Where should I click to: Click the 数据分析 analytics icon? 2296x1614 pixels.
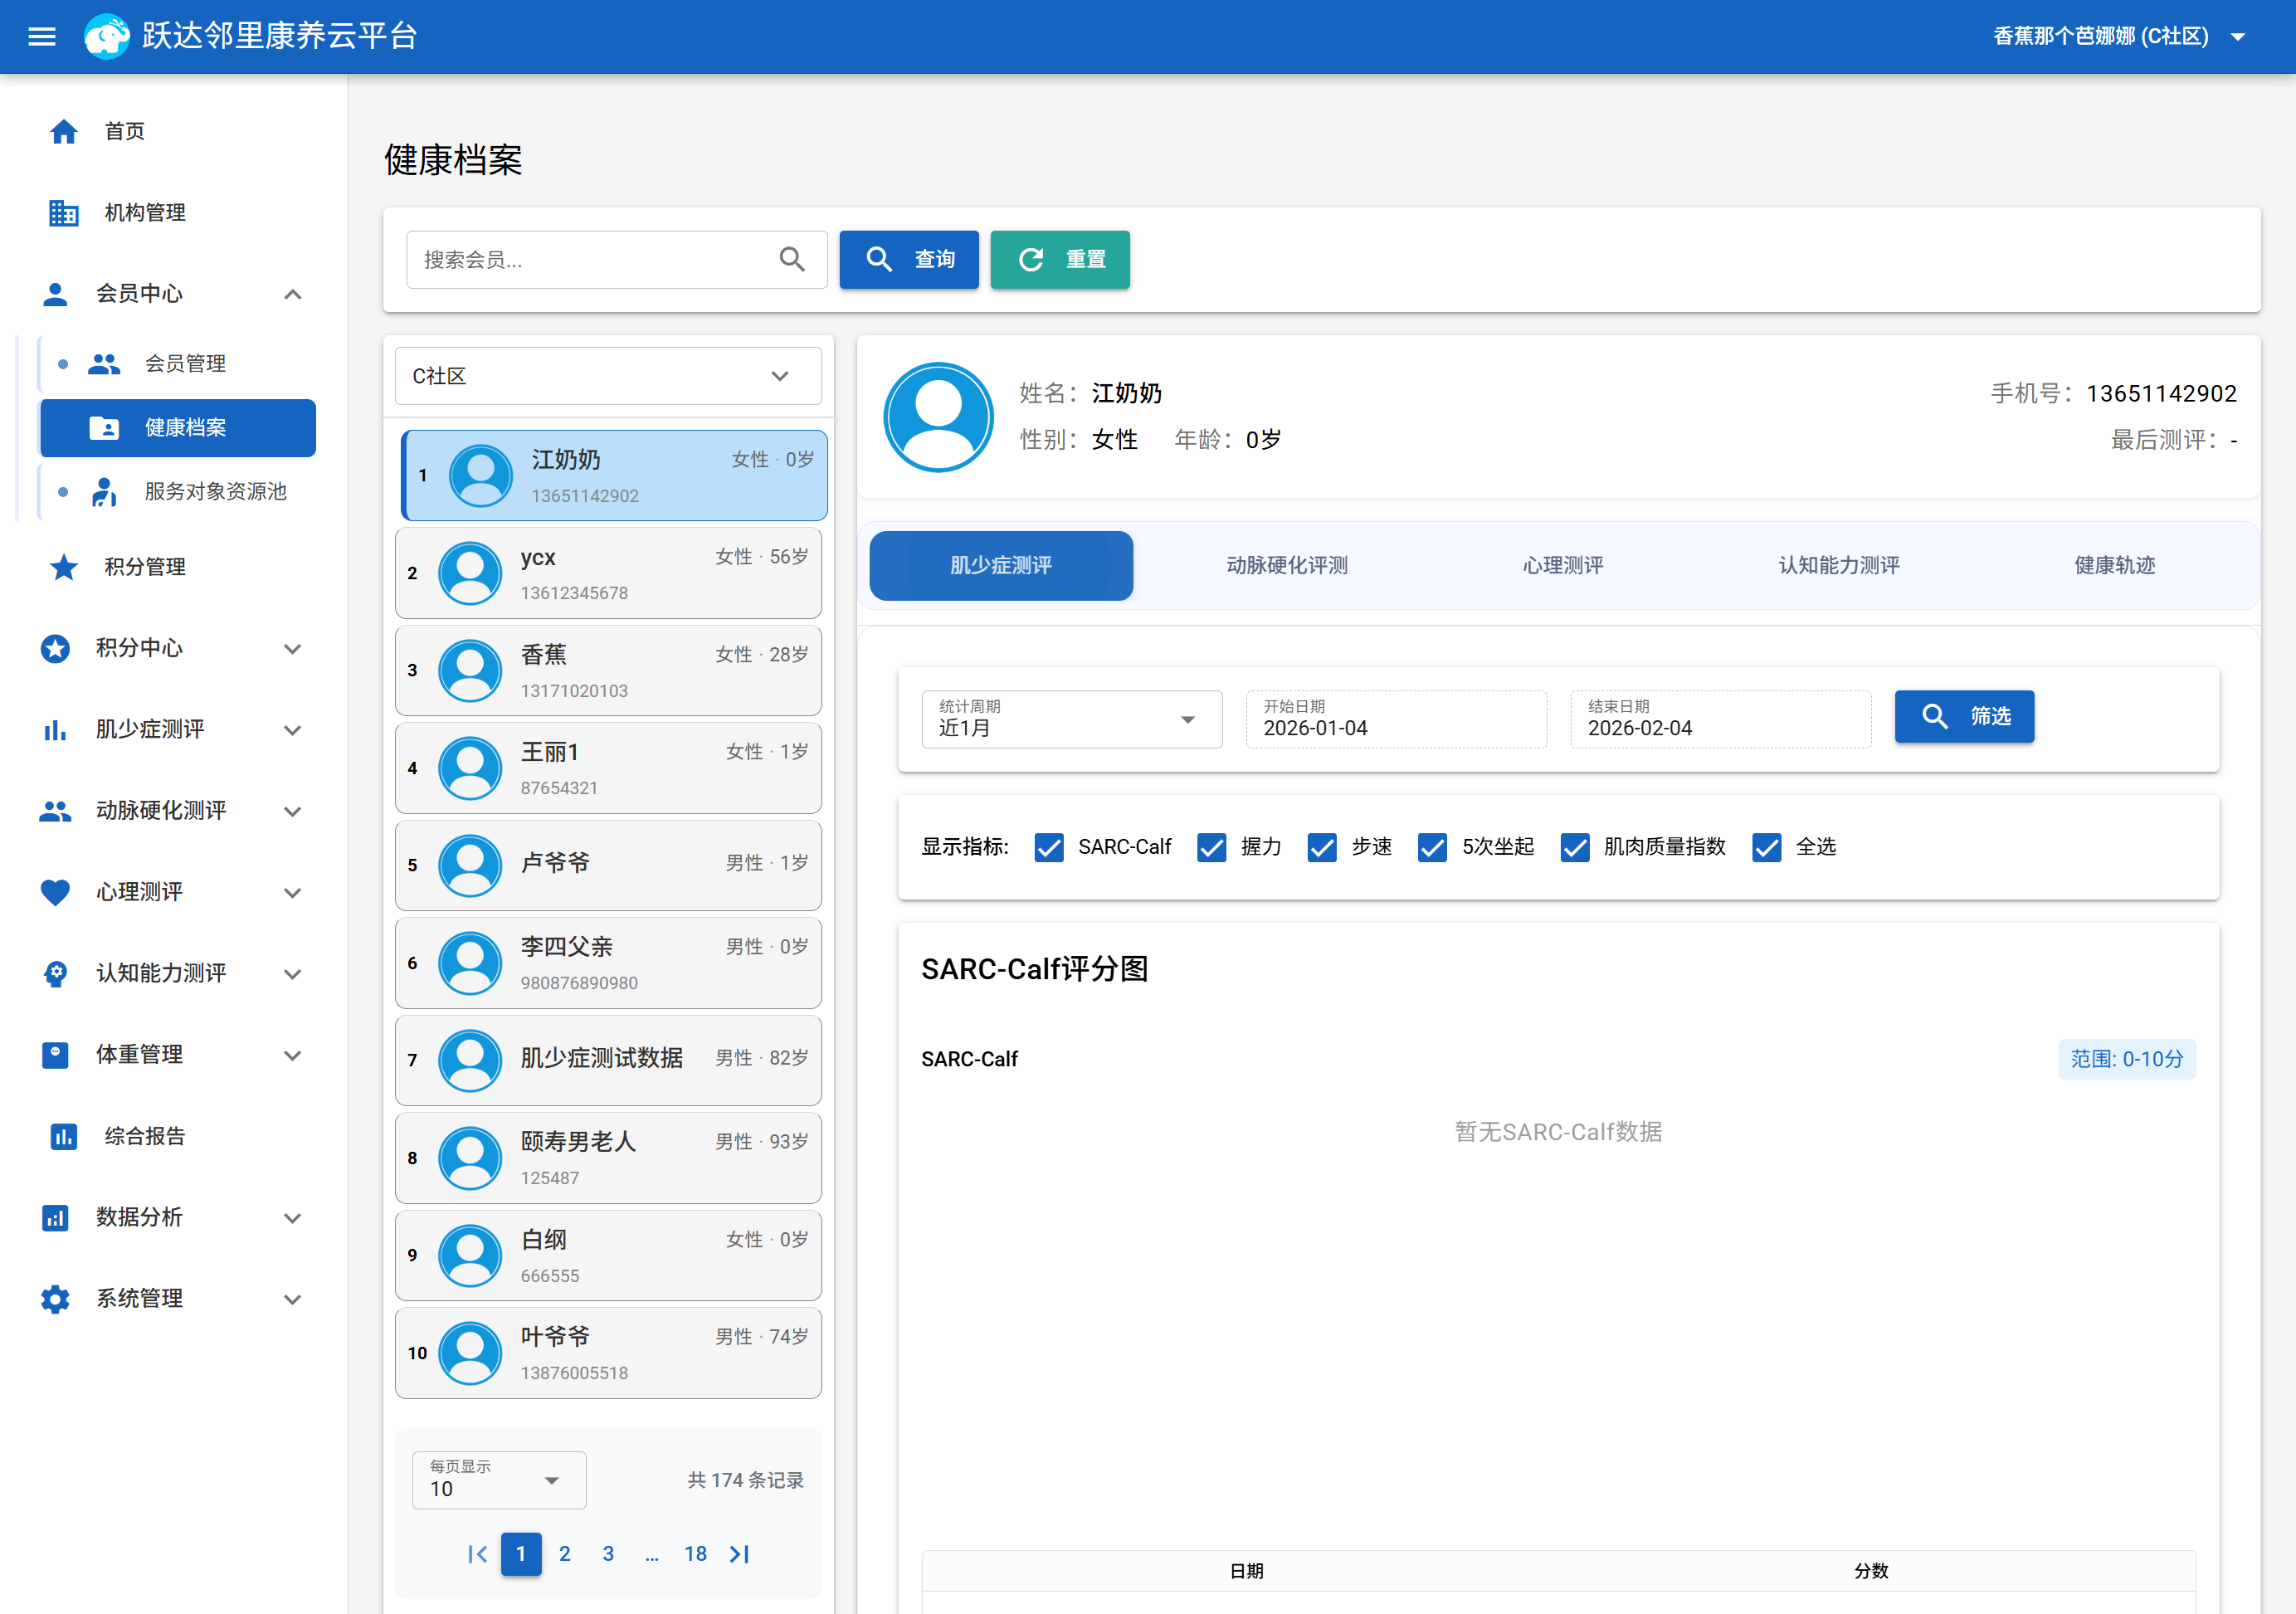tap(56, 1218)
